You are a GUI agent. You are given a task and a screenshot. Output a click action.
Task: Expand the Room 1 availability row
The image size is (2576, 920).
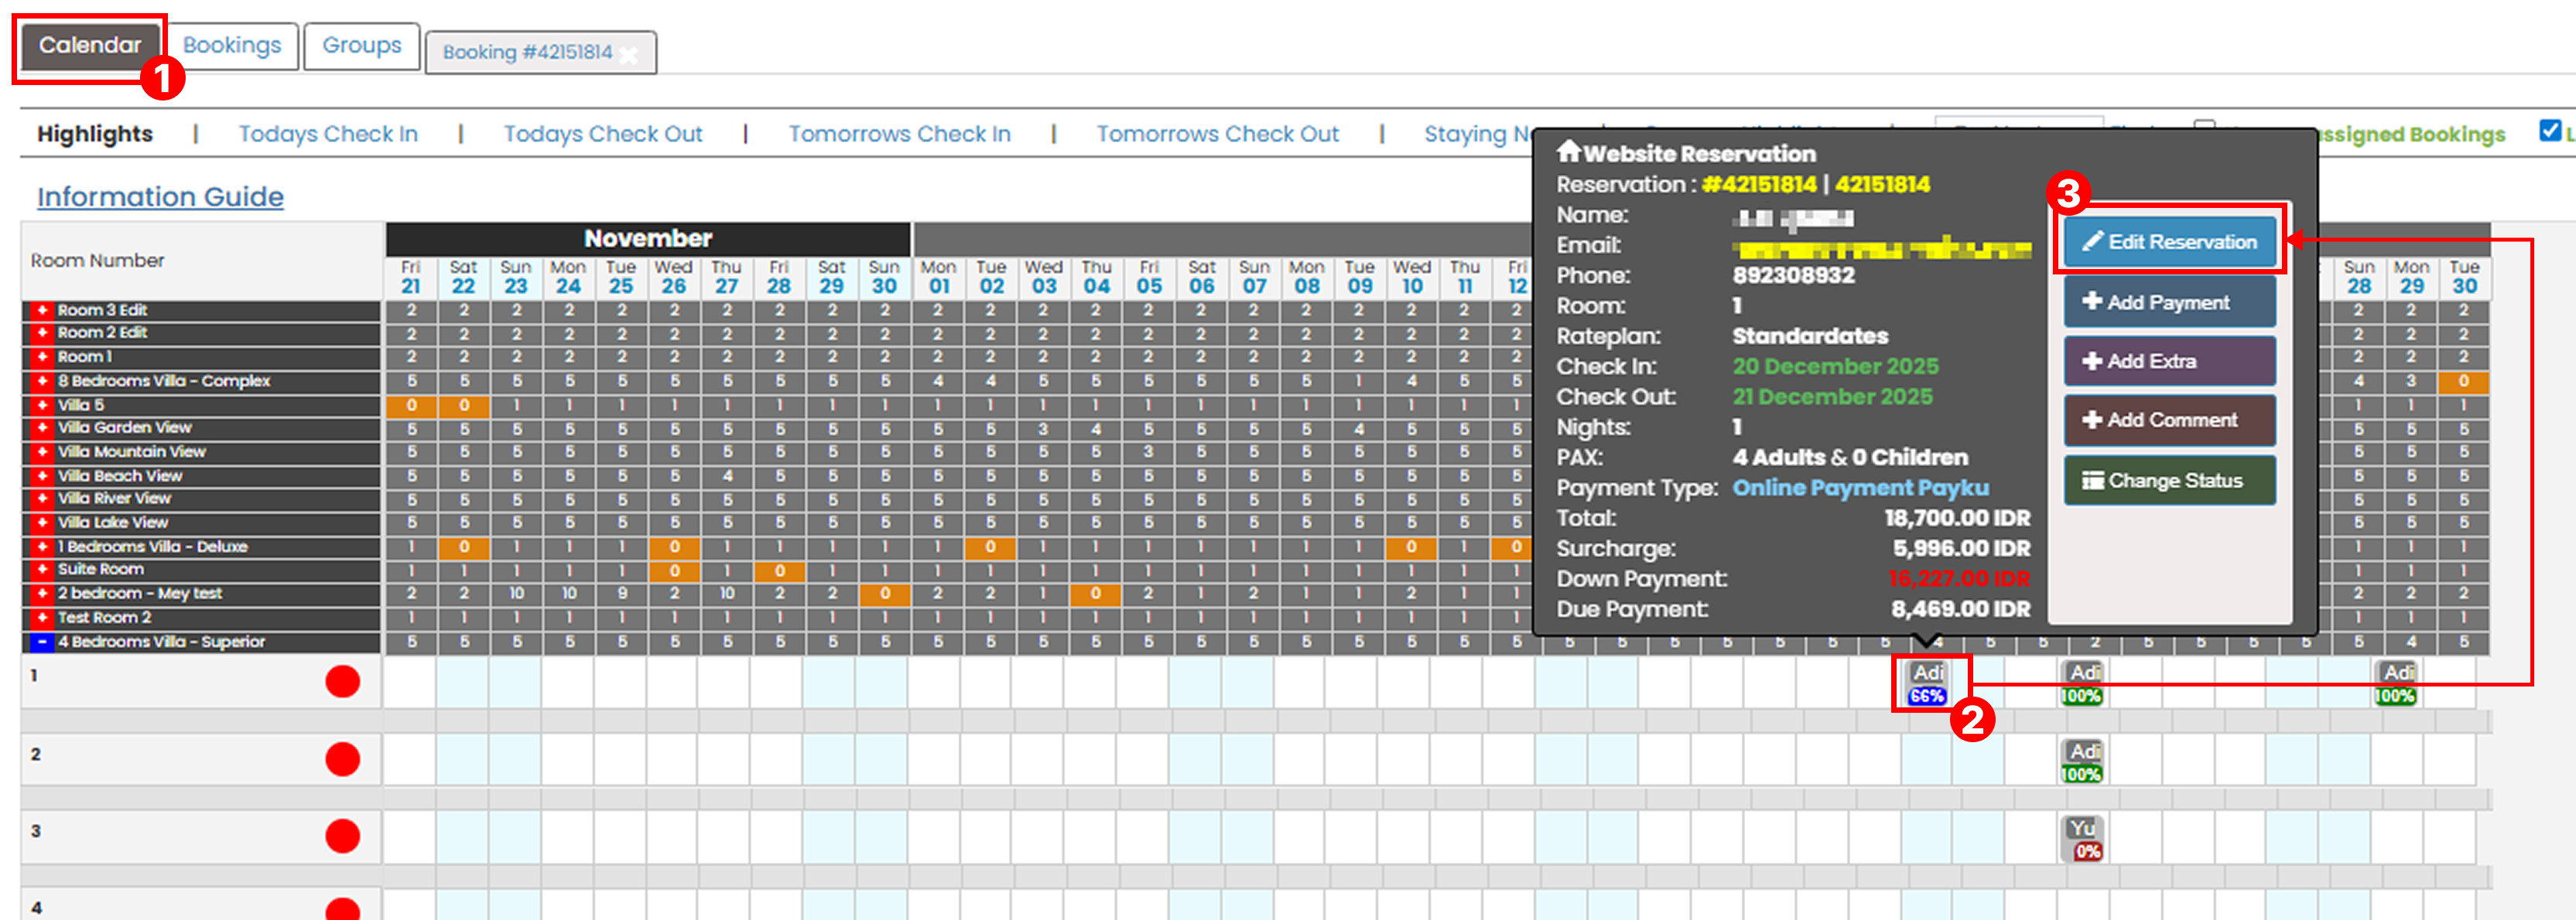[x=42, y=358]
